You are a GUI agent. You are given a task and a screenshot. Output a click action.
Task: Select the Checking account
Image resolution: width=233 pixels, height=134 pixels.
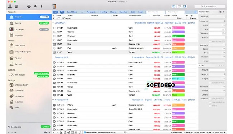click(29, 17)
